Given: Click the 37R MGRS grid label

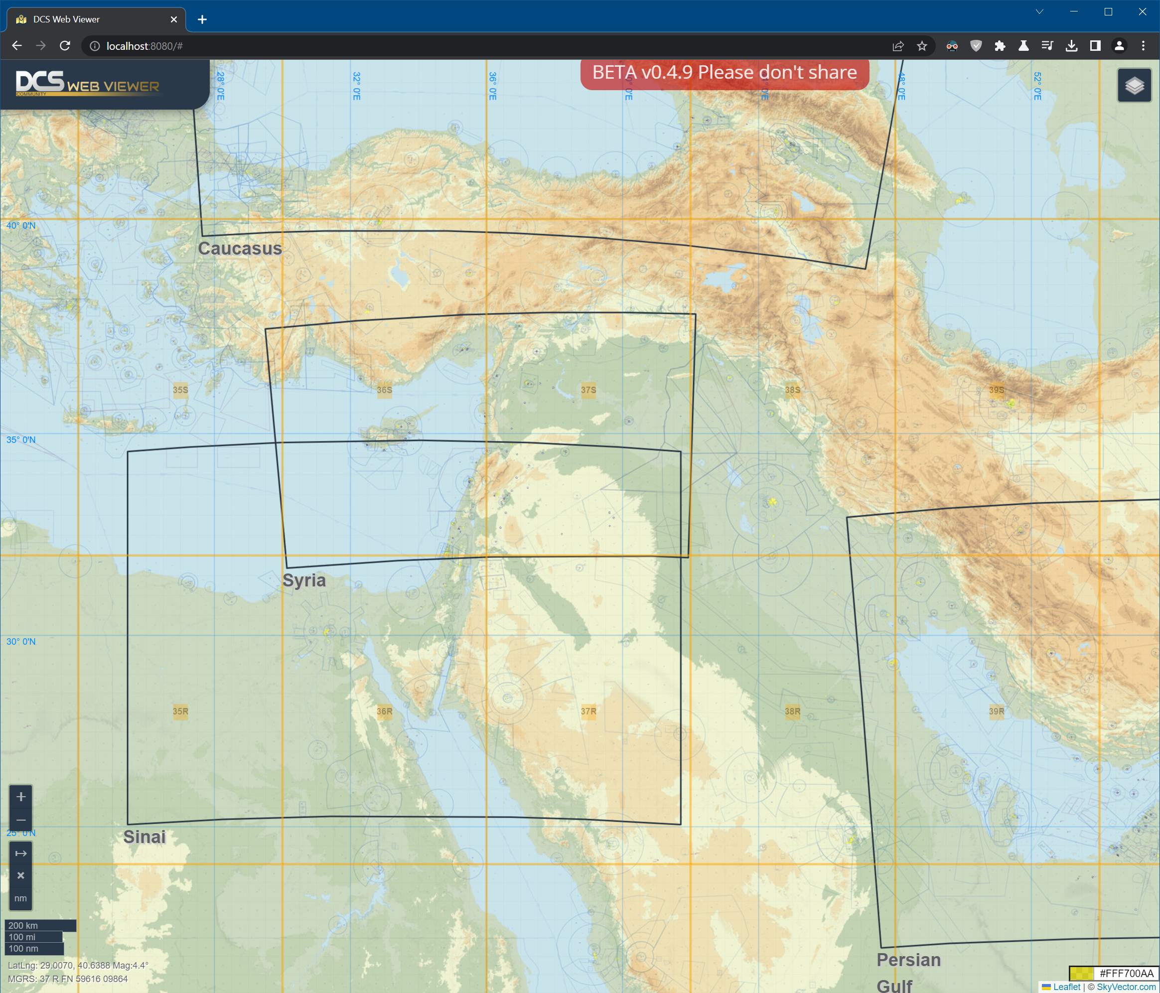Looking at the screenshot, I should pos(588,711).
